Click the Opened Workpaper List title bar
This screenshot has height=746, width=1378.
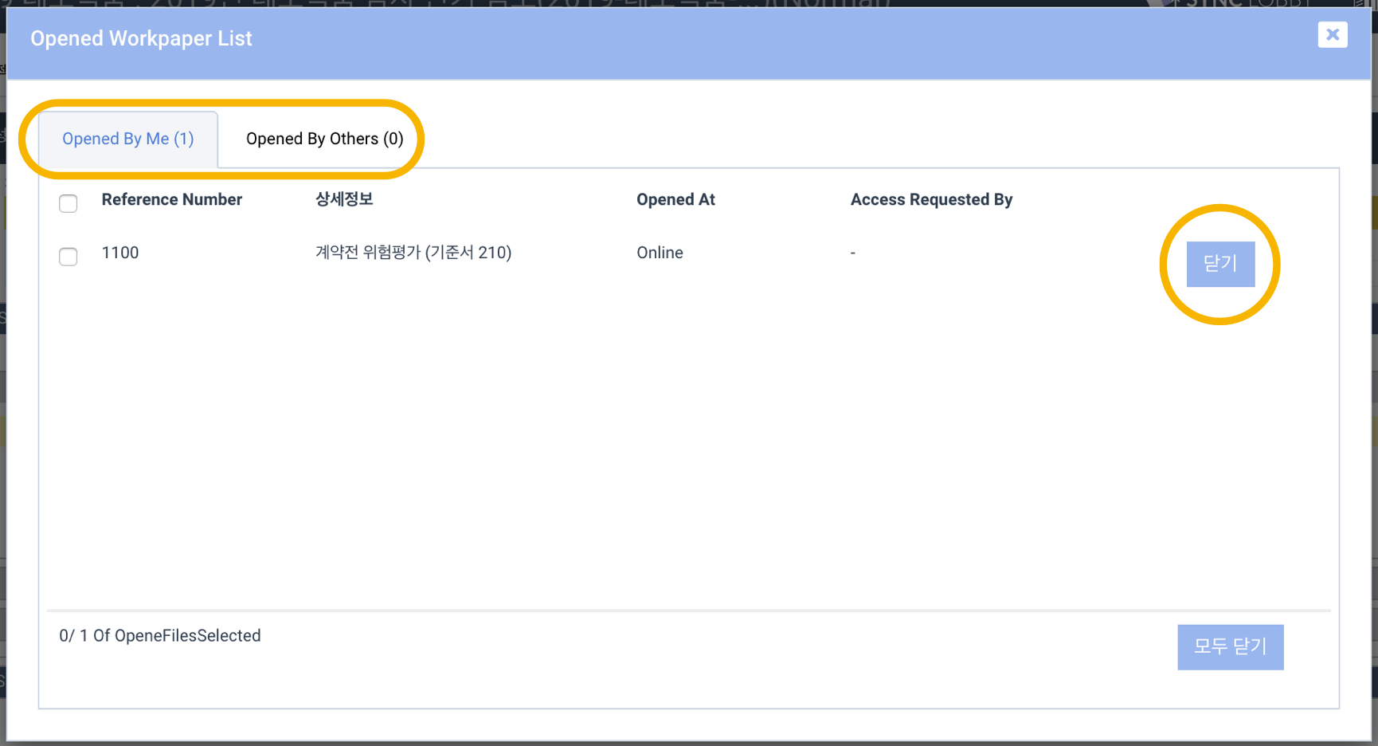(141, 38)
